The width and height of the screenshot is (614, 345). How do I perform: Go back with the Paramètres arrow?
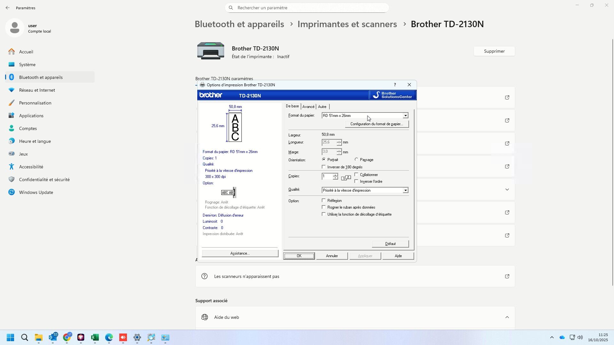(8, 8)
